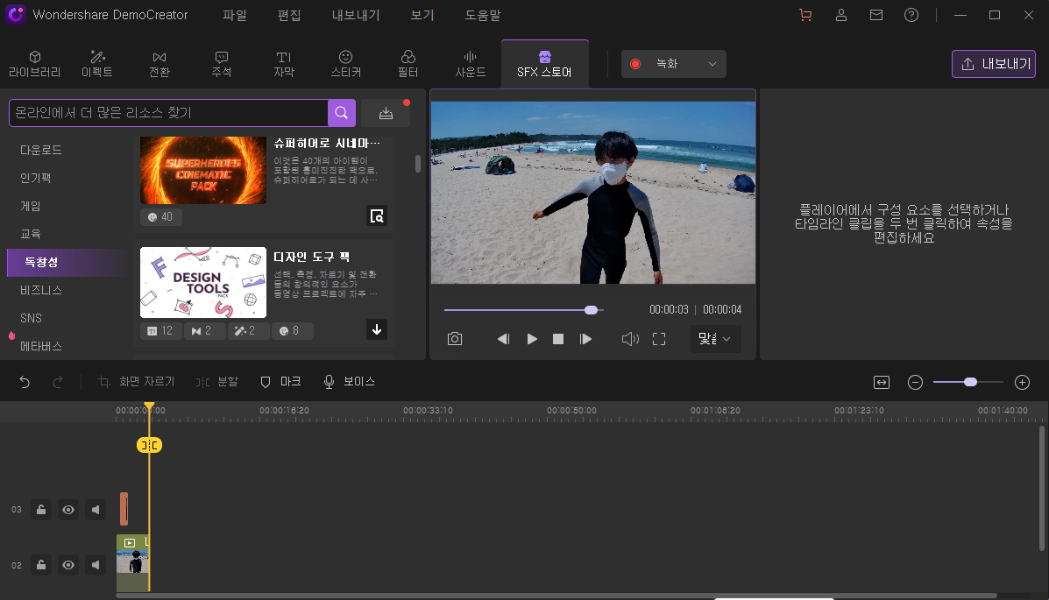Select the SNS category
Image resolution: width=1049 pixels, height=600 pixels.
tap(31, 319)
